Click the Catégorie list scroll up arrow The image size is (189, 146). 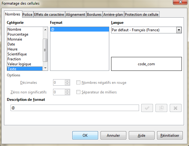[45, 30]
